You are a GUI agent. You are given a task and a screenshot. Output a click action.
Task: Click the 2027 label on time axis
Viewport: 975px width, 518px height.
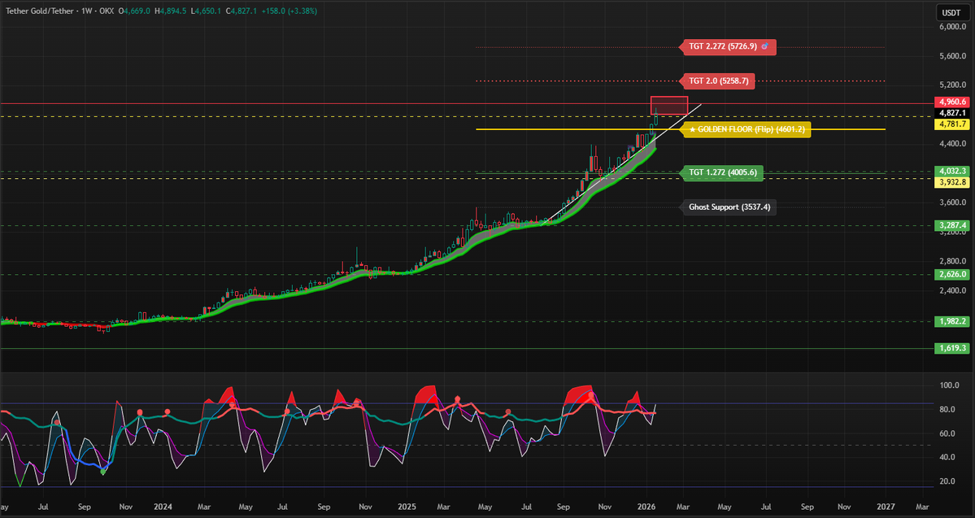886,507
